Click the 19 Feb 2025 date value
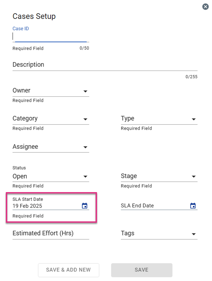Viewport: 212px width, 281px height. tap(27, 206)
